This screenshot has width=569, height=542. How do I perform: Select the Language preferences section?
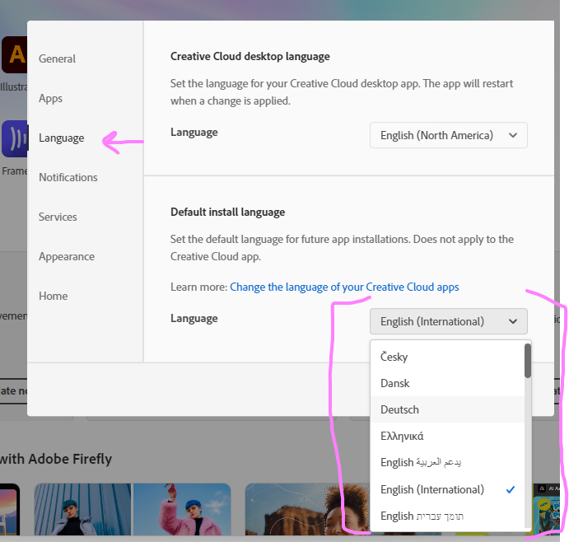coord(61,138)
